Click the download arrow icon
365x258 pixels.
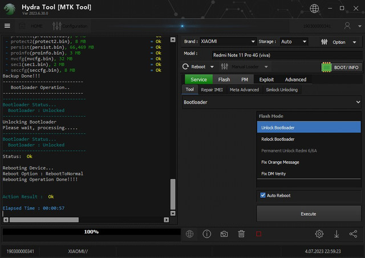pyautogui.click(x=336, y=234)
